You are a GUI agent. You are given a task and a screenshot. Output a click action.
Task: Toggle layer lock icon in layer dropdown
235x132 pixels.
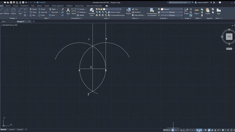pos(101,9)
